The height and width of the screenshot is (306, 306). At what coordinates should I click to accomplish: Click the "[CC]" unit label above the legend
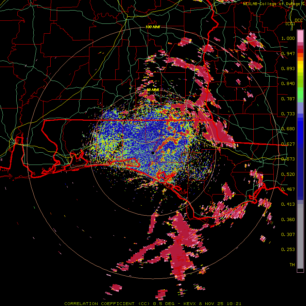(290, 23)
